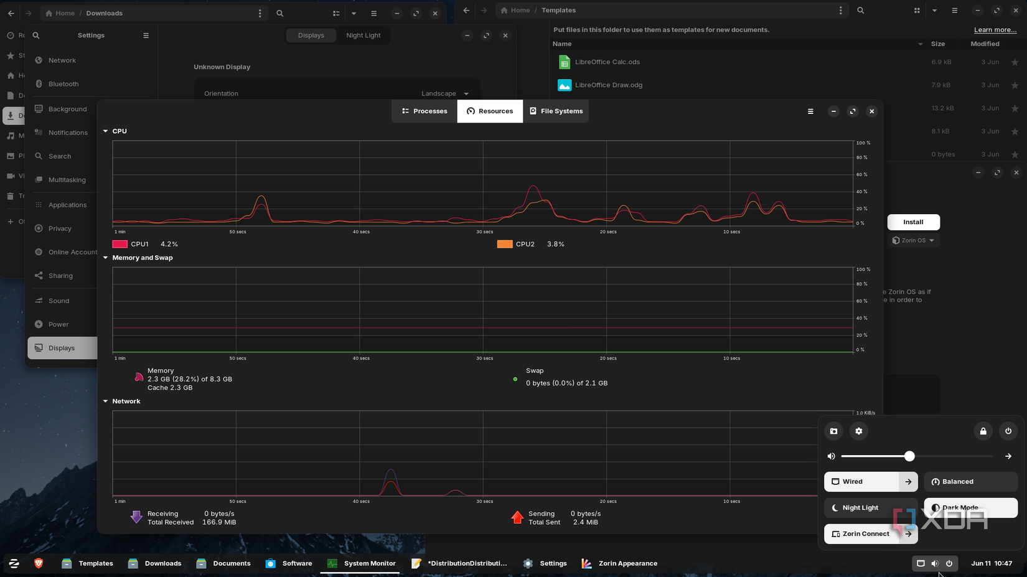
Task: Toggle Night Light quick setting
Action: click(x=871, y=508)
